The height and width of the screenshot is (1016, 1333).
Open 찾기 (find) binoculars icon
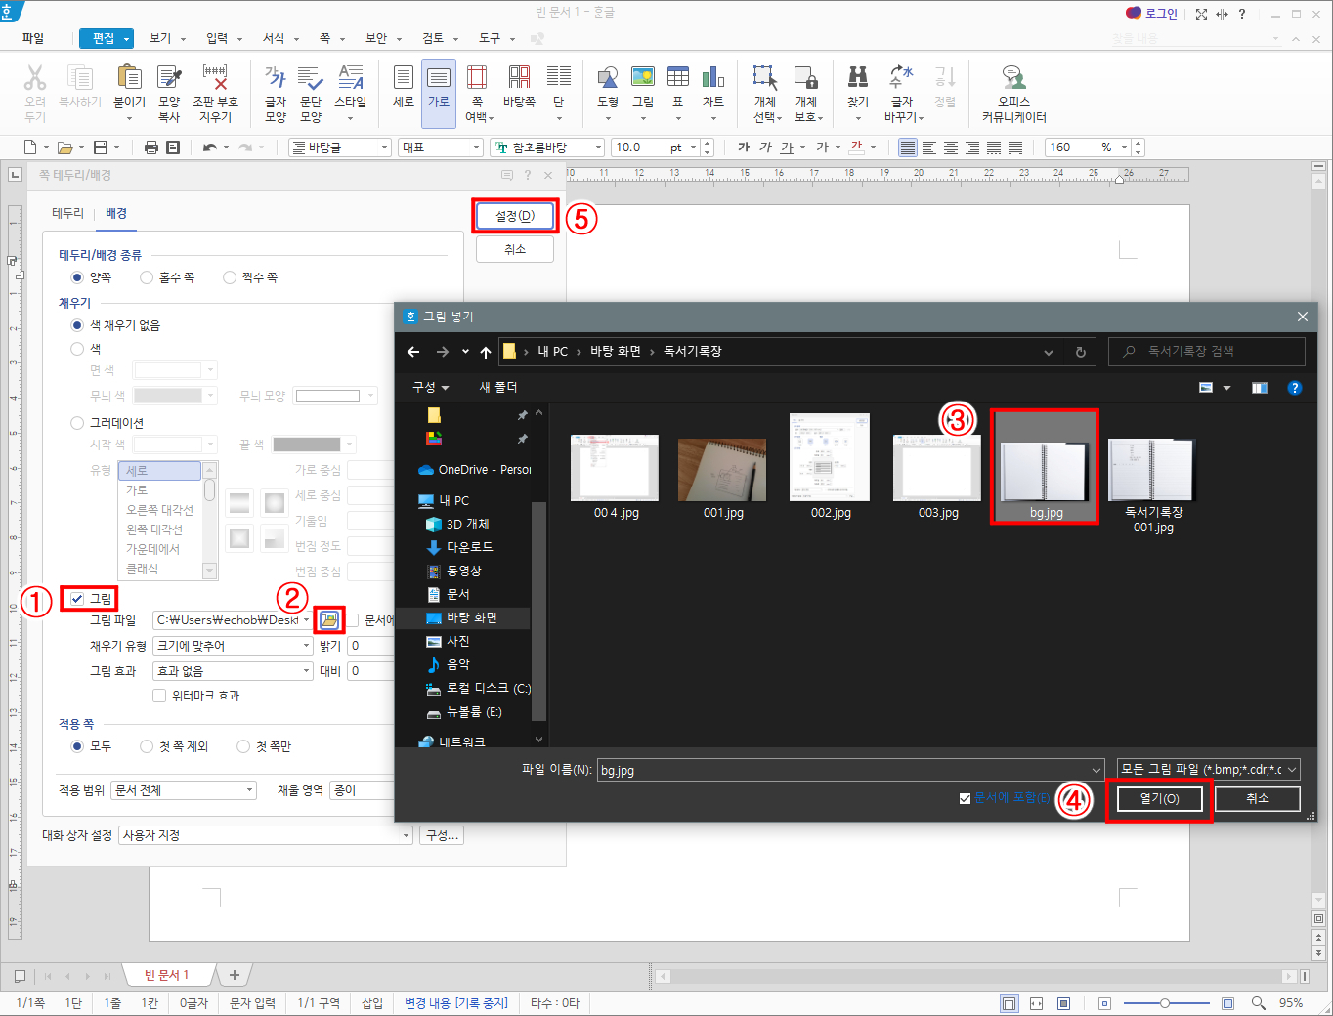point(858,78)
